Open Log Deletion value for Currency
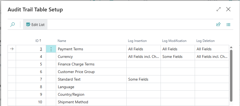The height and width of the screenshot is (106, 240). point(212,57)
